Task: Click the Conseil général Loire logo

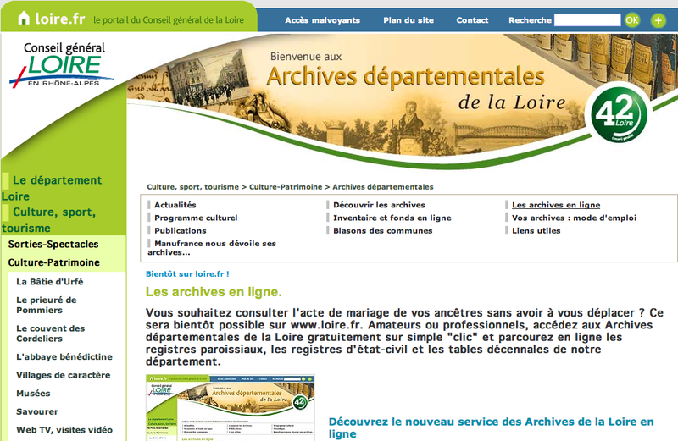Action: tap(62, 64)
